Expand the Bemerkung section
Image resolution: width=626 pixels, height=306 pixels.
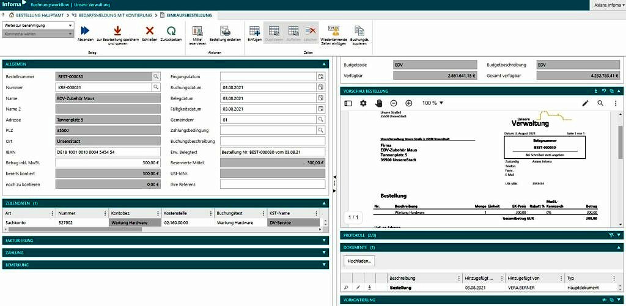324,265
